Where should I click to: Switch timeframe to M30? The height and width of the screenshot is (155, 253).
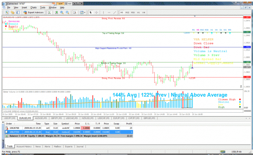tap(133, 13)
